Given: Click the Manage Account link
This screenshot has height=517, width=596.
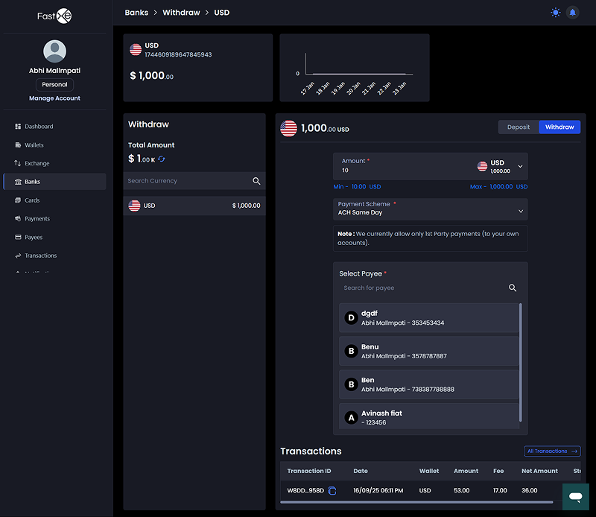Looking at the screenshot, I should 55,98.
